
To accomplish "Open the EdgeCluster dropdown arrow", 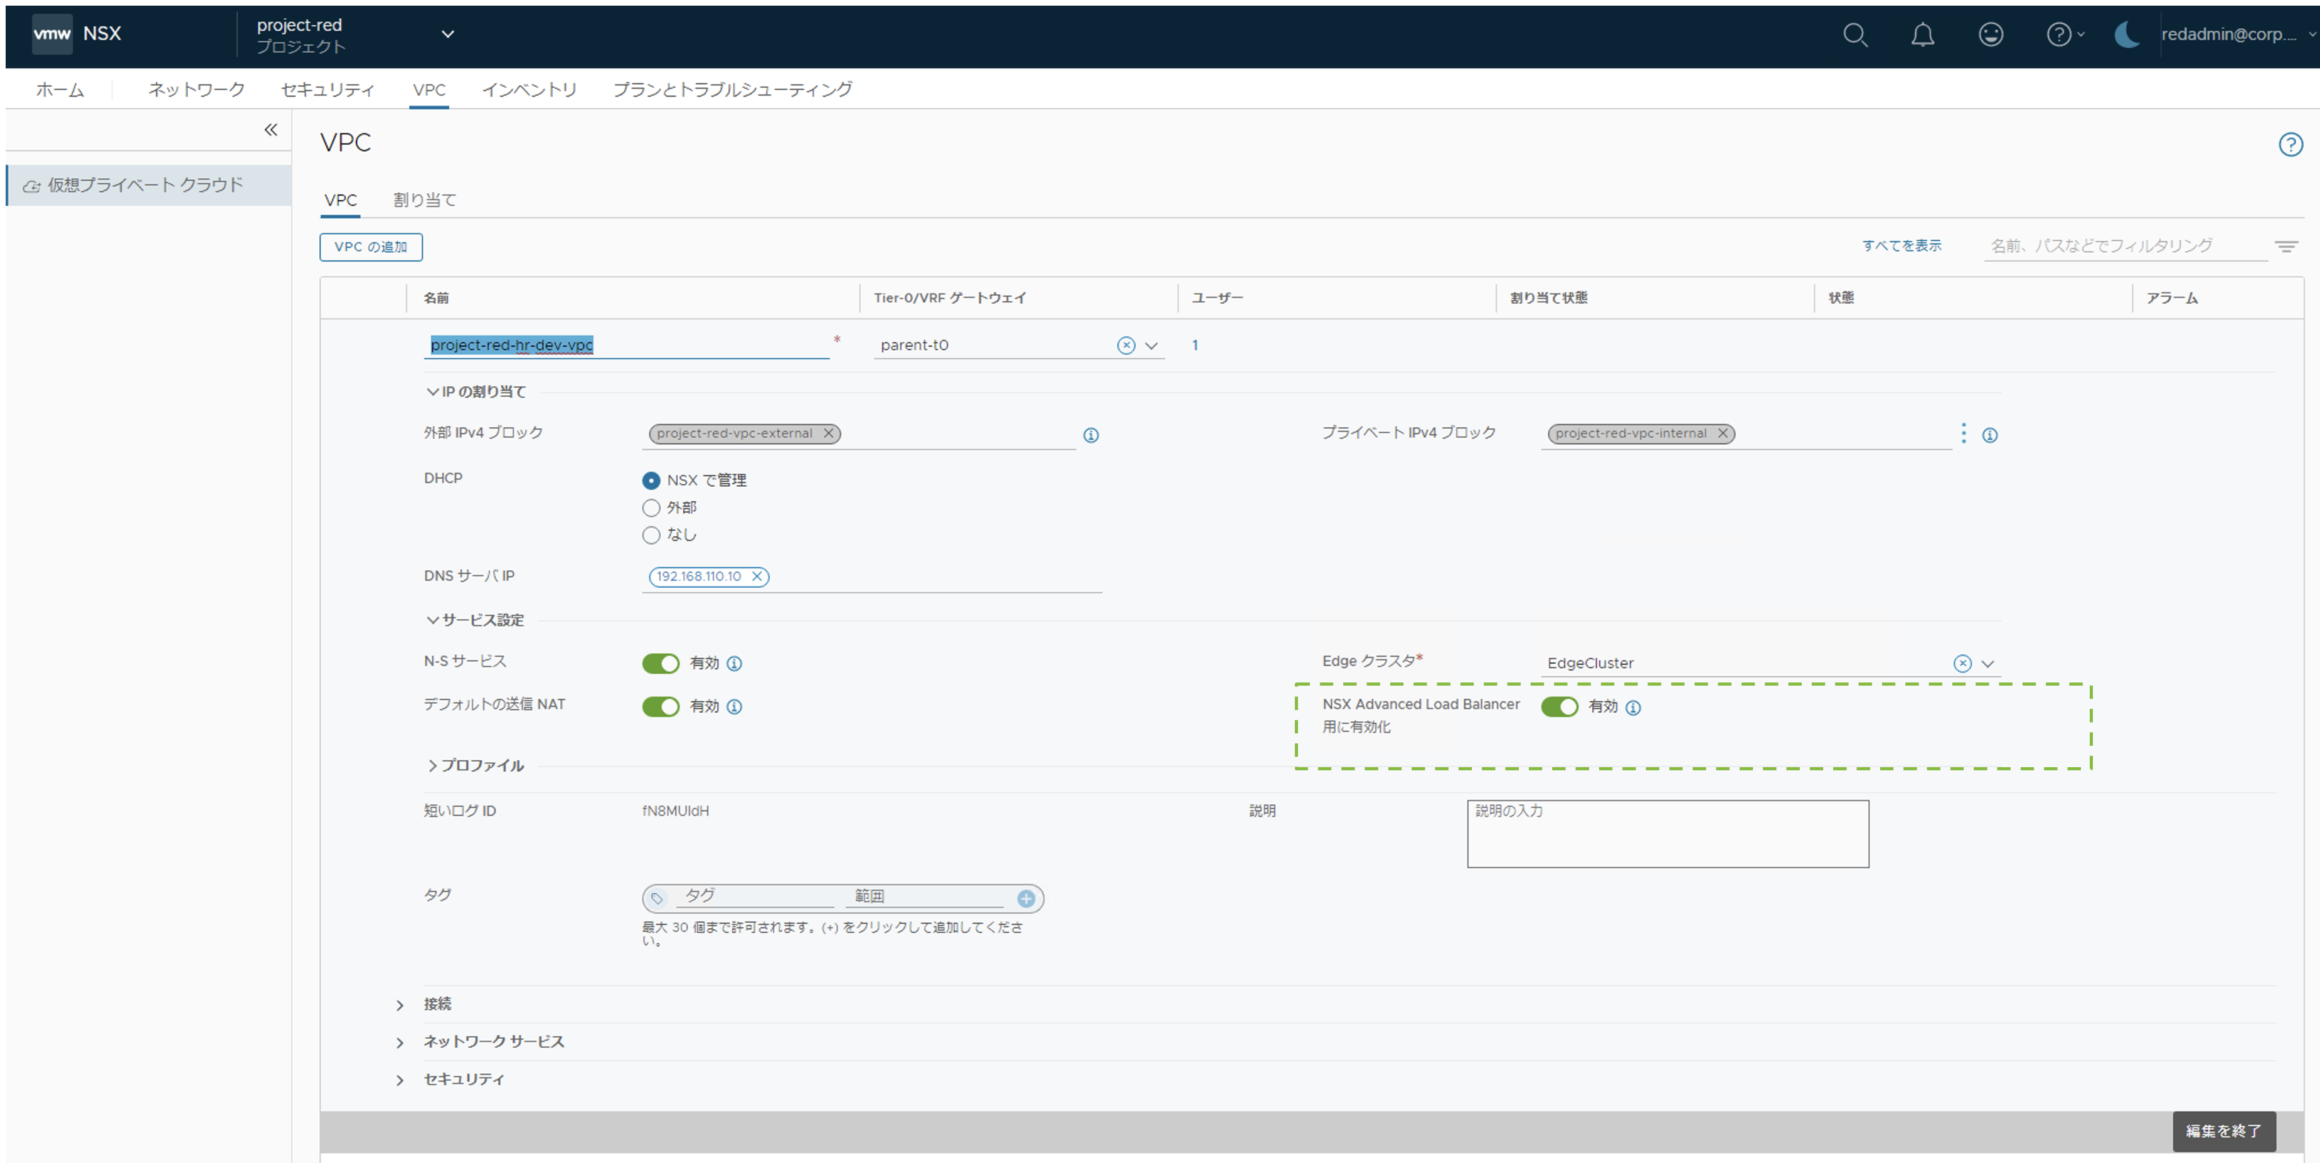I will 1987,664.
